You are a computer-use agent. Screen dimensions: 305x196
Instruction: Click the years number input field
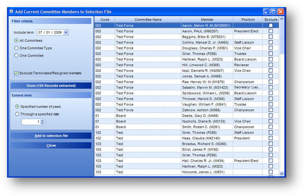[31, 122]
